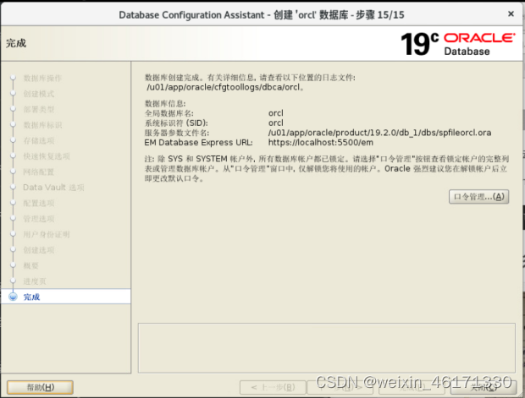Click the empty message box at bottom
The height and width of the screenshot is (398, 525).
[327, 347]
